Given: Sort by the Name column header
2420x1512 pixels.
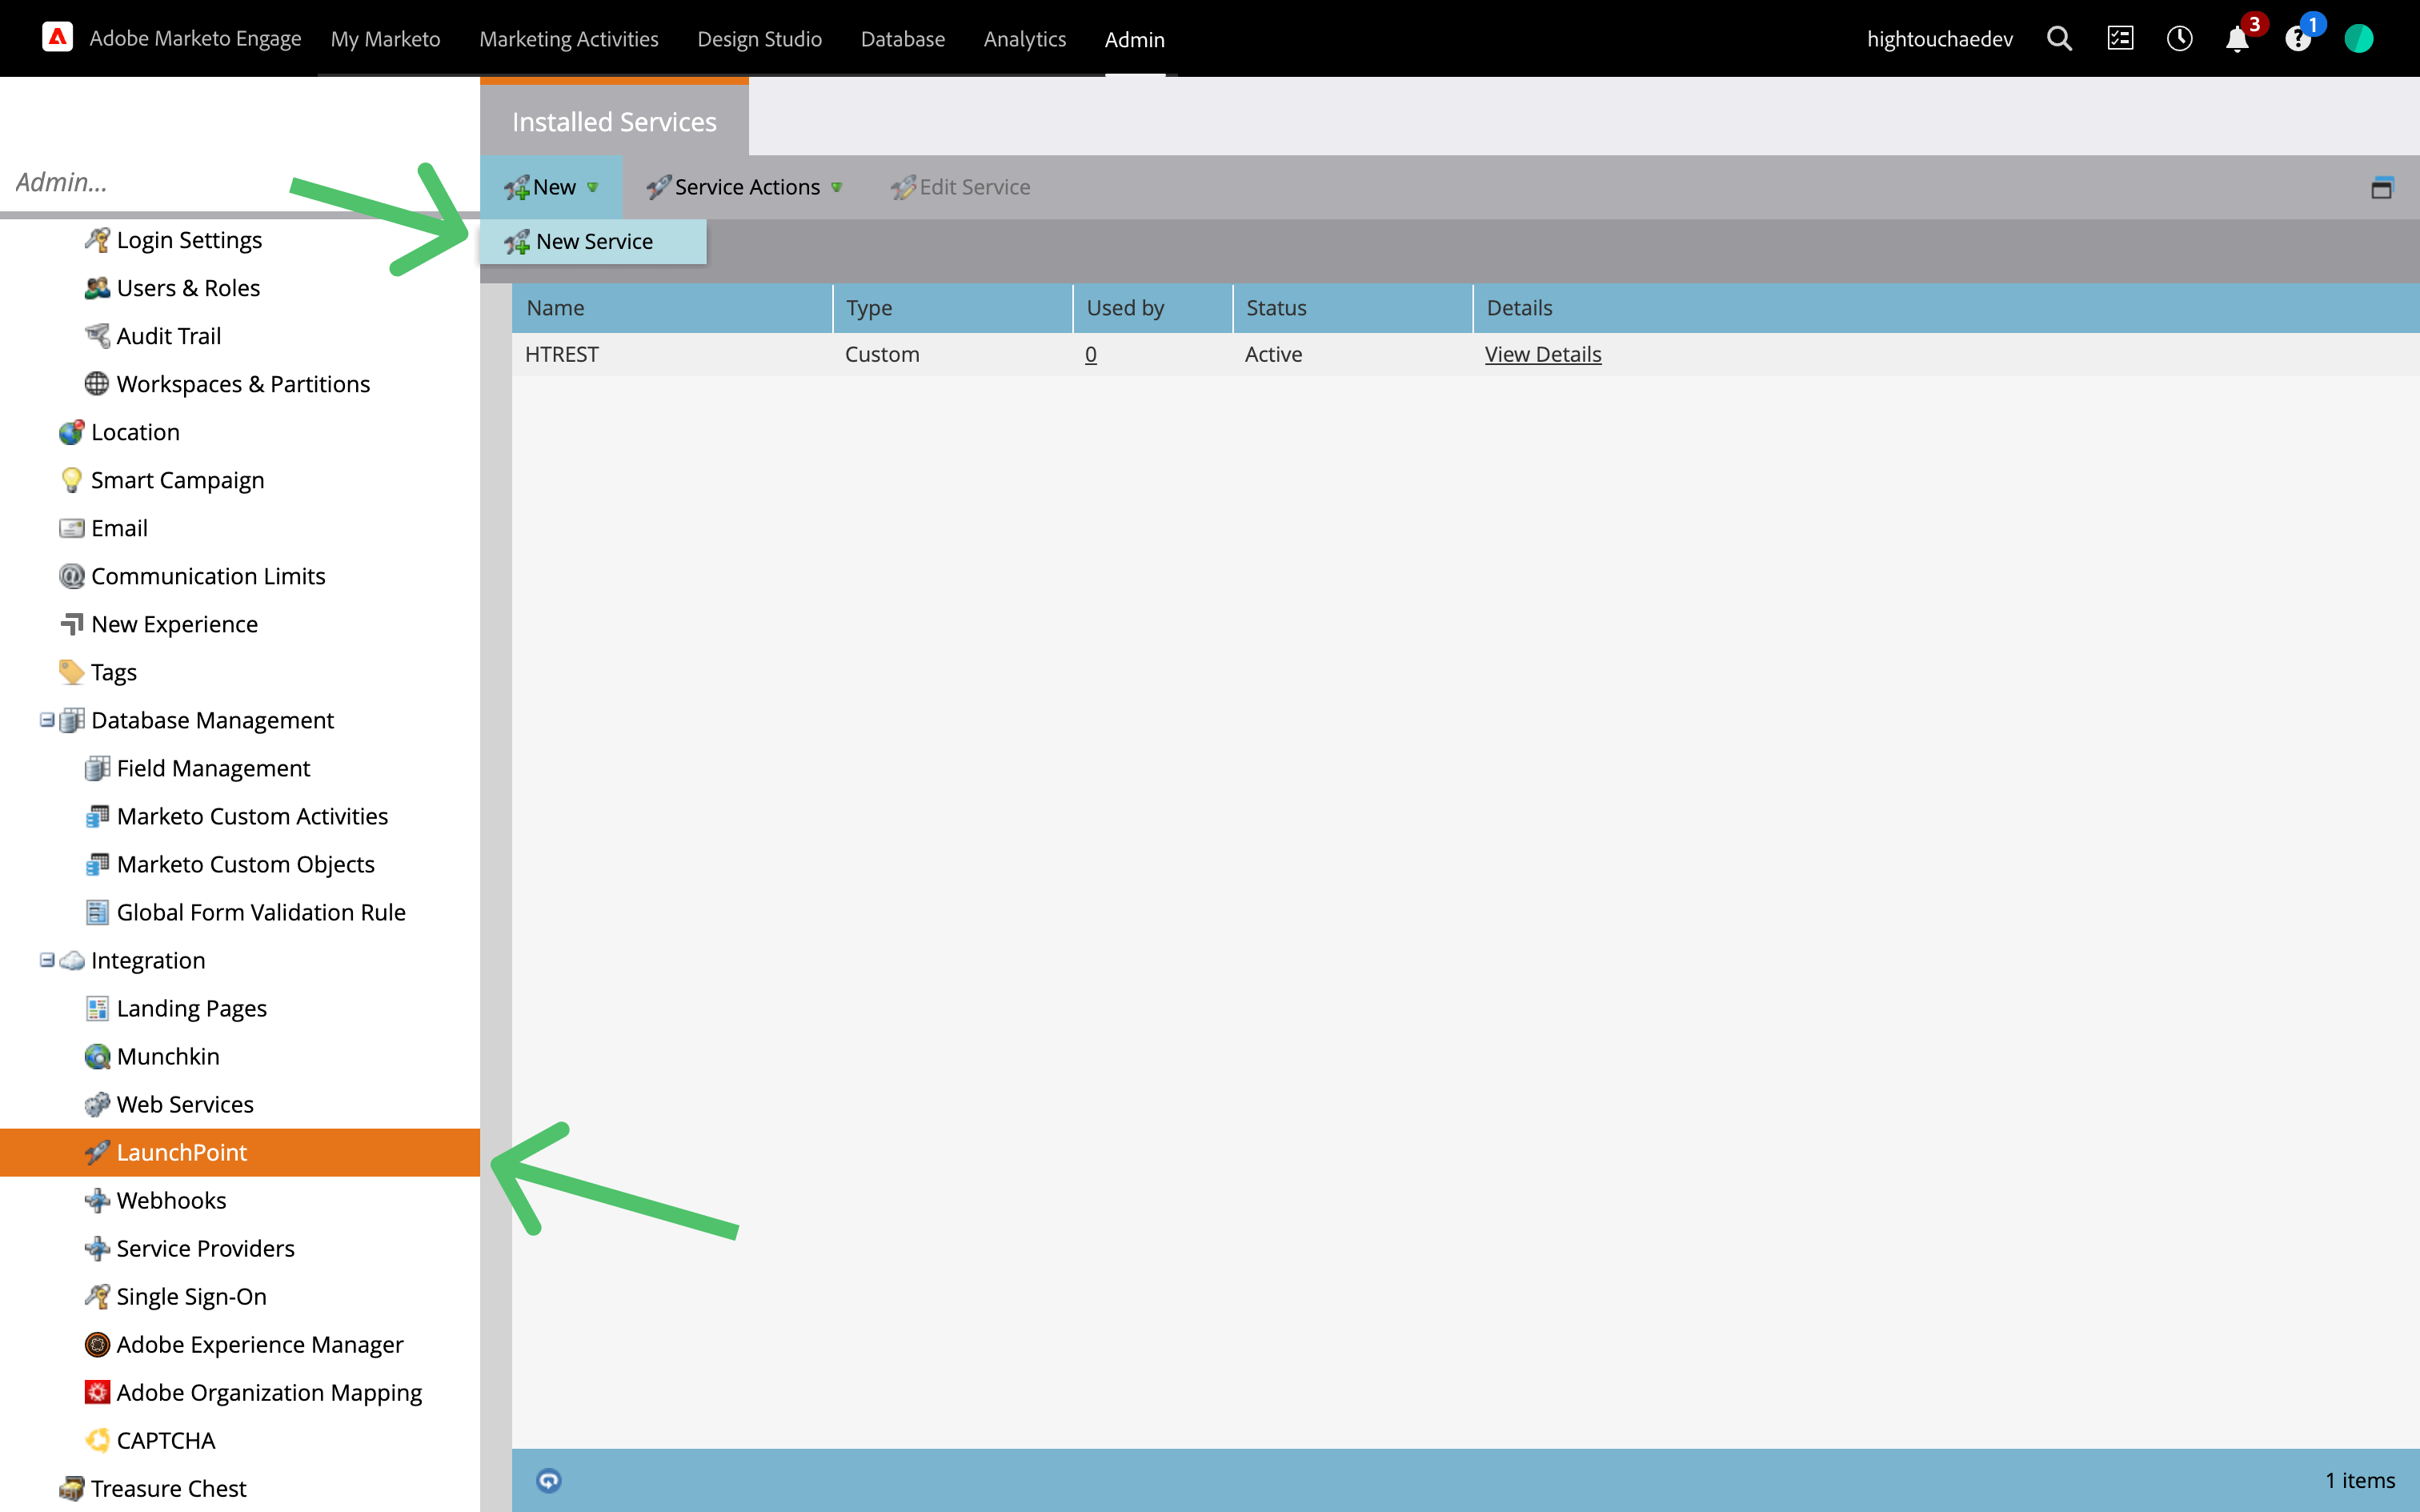Looking at the screenshot, I should [671, 308].
